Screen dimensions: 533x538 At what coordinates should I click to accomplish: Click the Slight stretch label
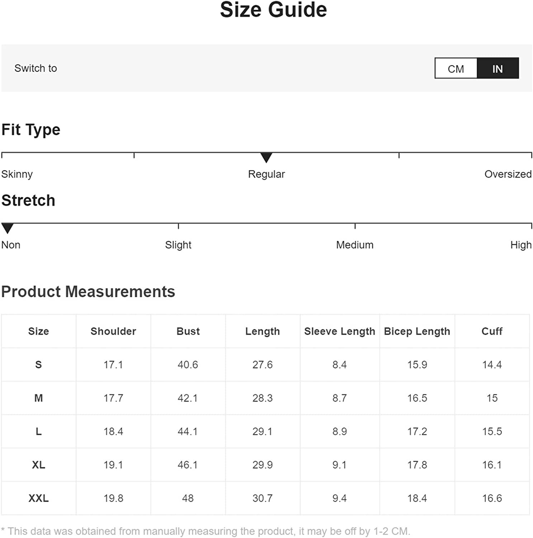(178, 245)
